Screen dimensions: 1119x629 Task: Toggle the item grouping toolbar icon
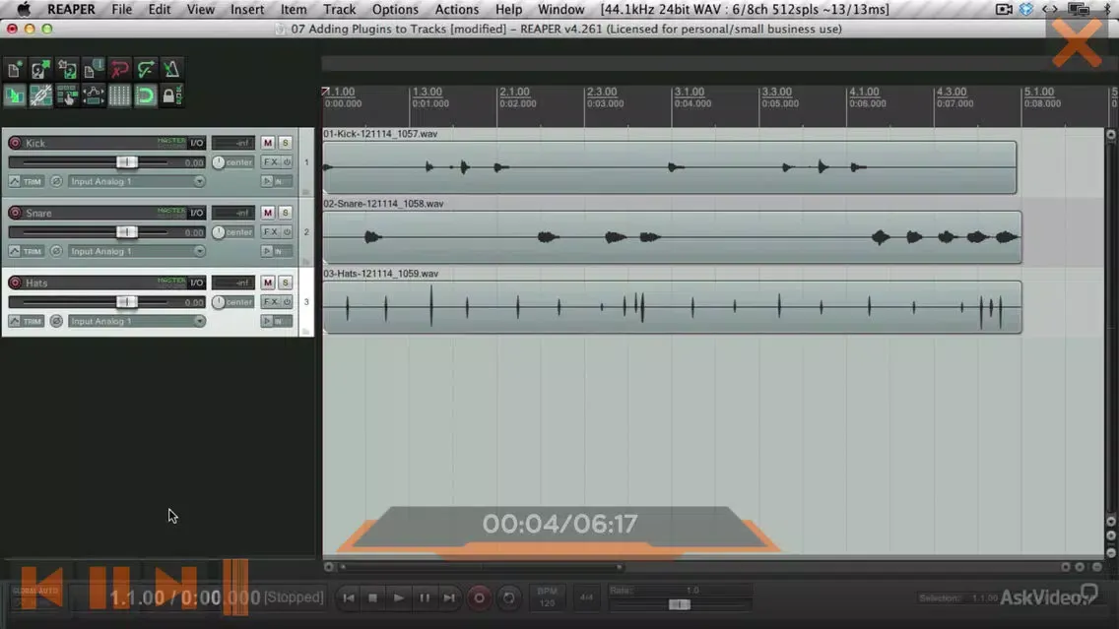click(x=40, y=94)
